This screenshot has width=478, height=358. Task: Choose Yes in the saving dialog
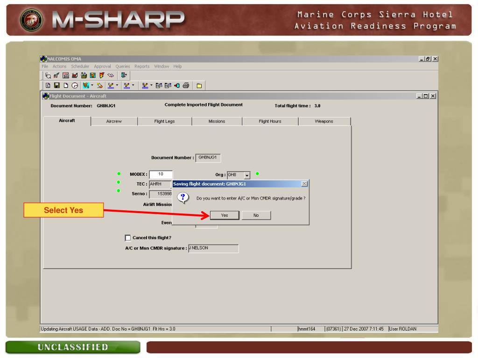coord(225,215)
